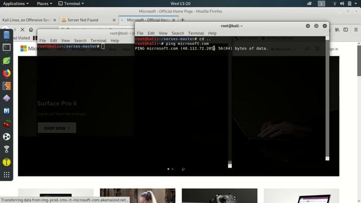The image size is (361, 203).
Task: Play the banner carousel slideshow
Action: pyautogui.click(x=183, y=169)
